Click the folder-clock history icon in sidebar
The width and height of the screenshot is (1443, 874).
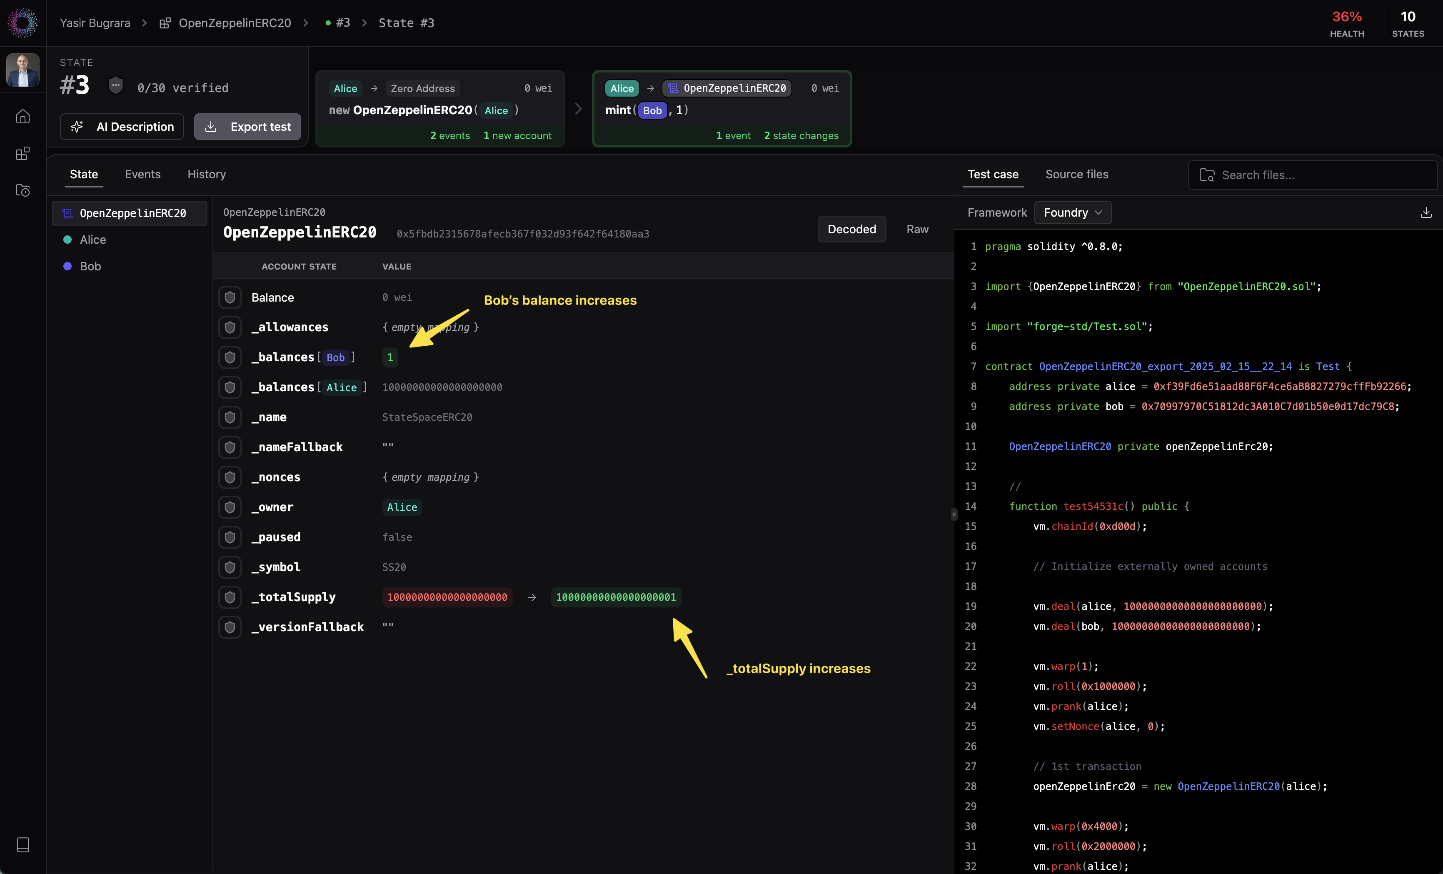pos(23,190)
